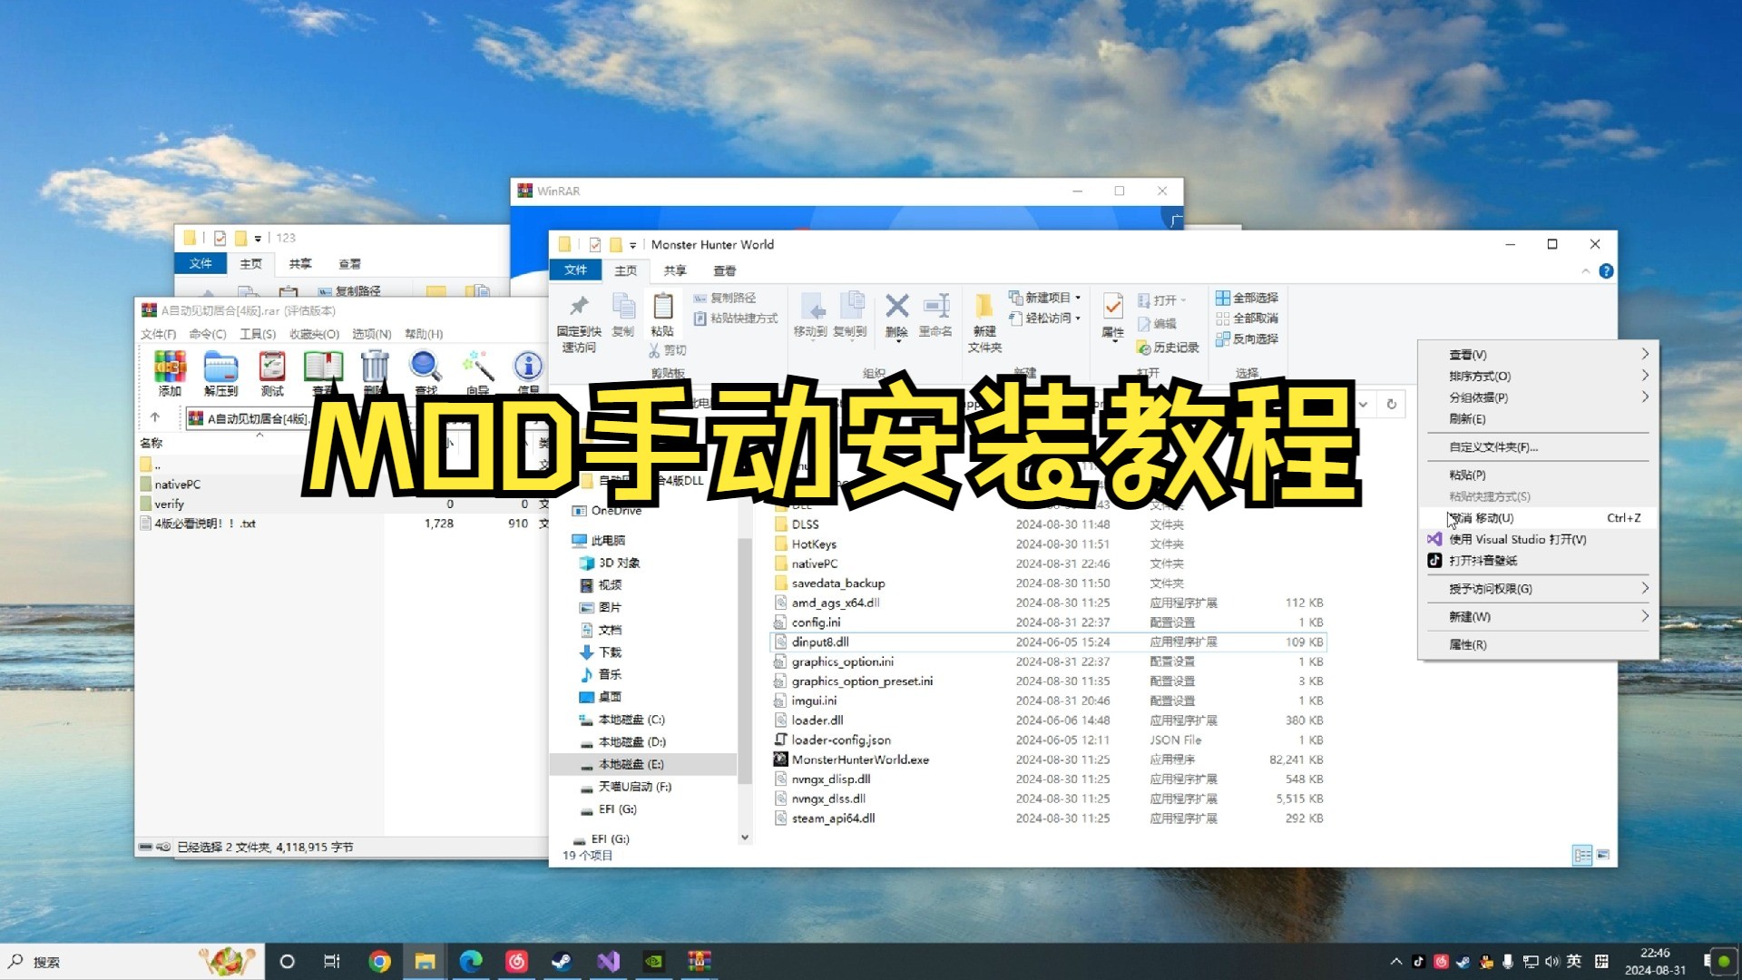Click the Paste (粘贴) icon in Explorer ribbon

coord(662,314)
